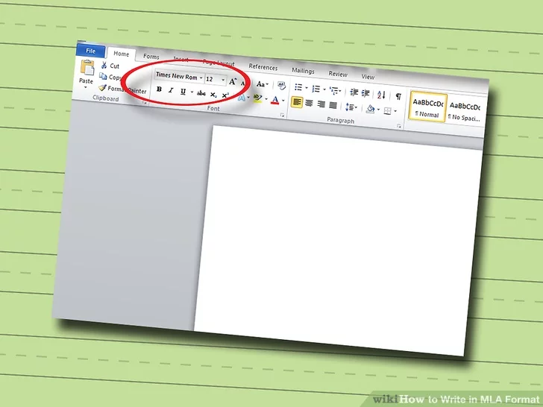543x407 pixels.
Task: Apply the No Spacing style
Action: pyautogui.click(x=465, y=112)
